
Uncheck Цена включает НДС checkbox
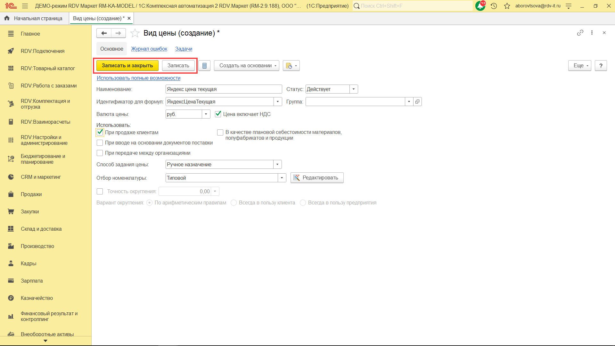218,114
